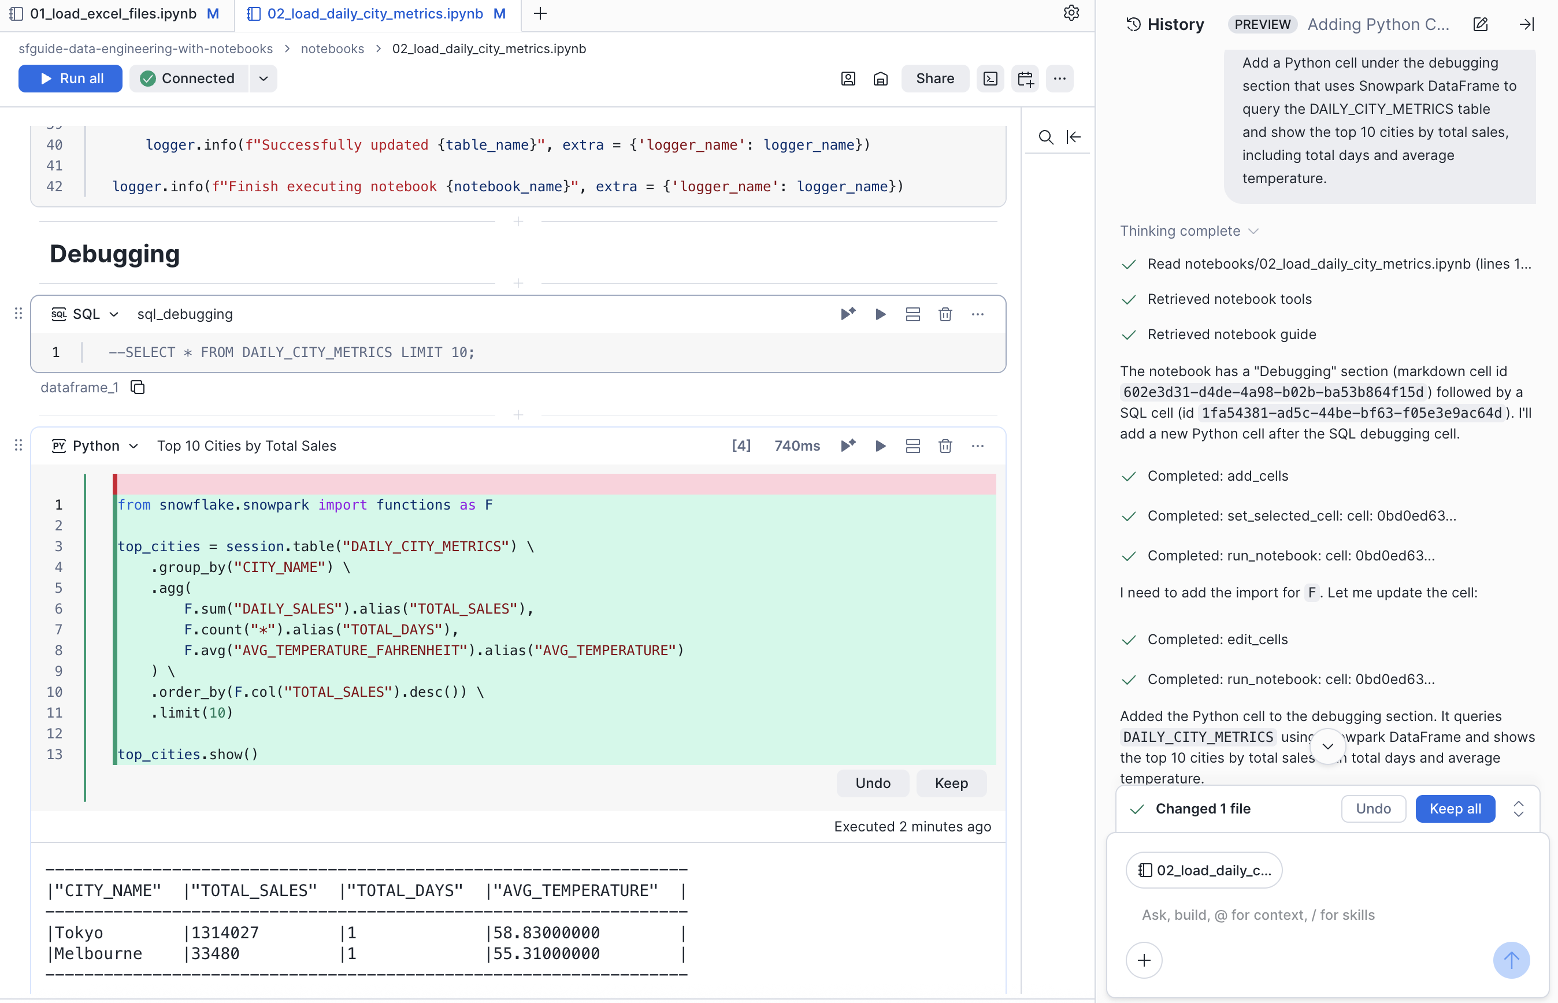Run the Python Top 10 Cities cell
Viewport: 1558px width, 1003px height.
pyautogui.click(x=881, y=446)
